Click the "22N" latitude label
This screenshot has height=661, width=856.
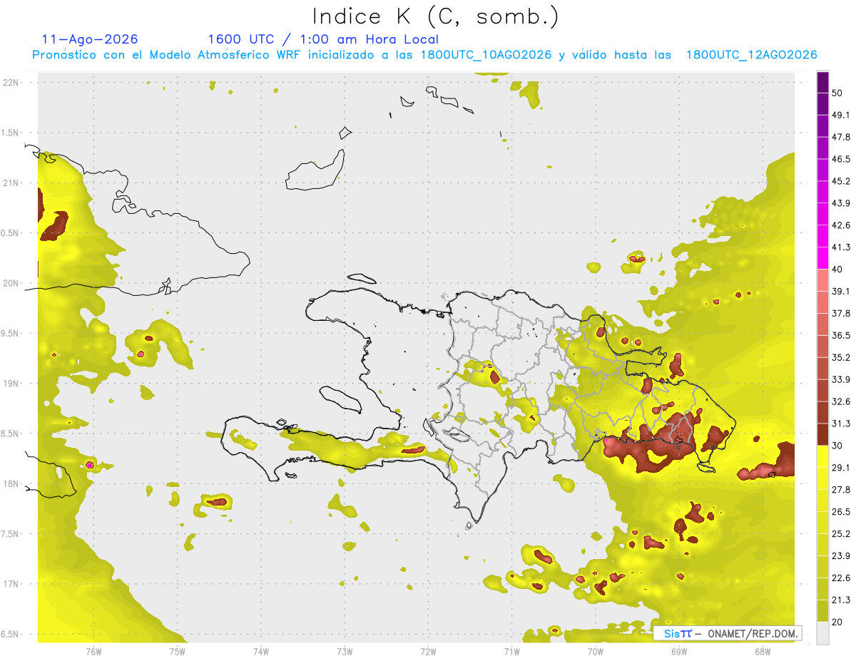point(11,83)
